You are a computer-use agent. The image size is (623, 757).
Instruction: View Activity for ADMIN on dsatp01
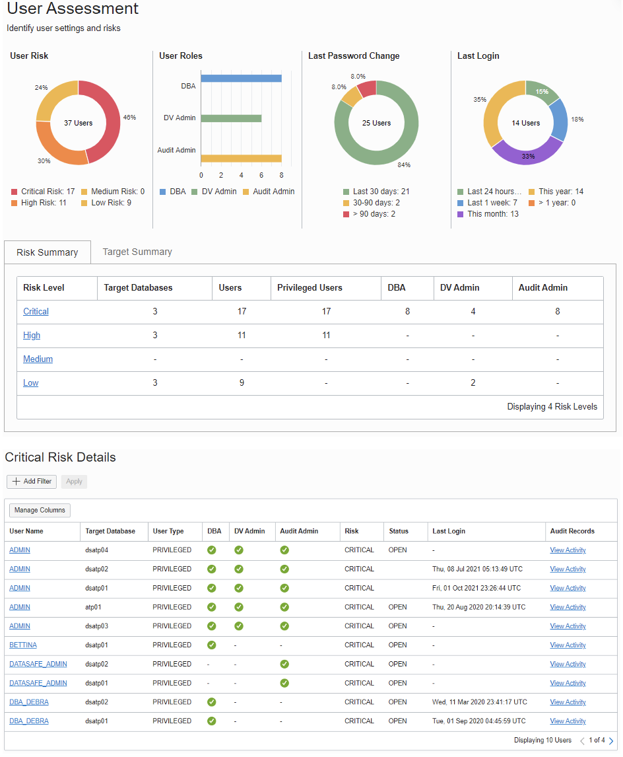[x=568, y=588]
